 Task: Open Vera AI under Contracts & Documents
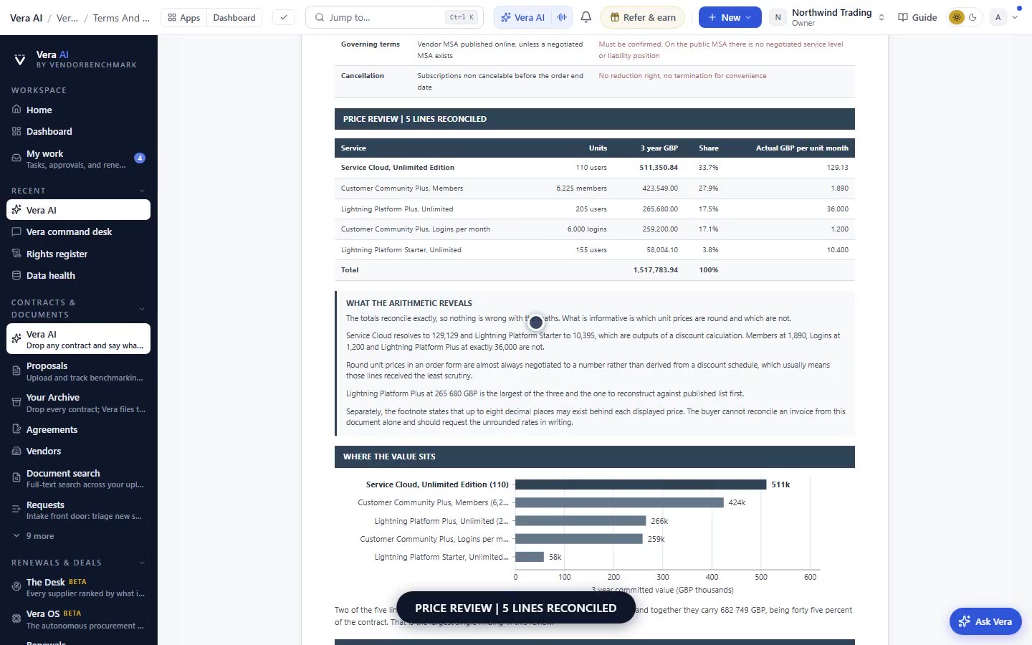pyautogui.click(x=79, y=339)
